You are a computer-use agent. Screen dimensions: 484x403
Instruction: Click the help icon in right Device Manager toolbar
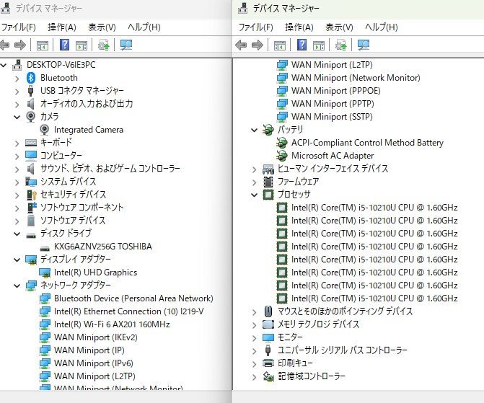click(302, 45)
